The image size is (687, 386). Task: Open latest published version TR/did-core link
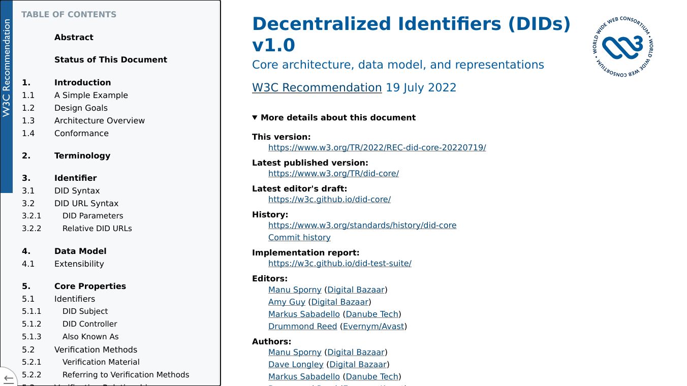pyautogui.click(x=333, y=173)
